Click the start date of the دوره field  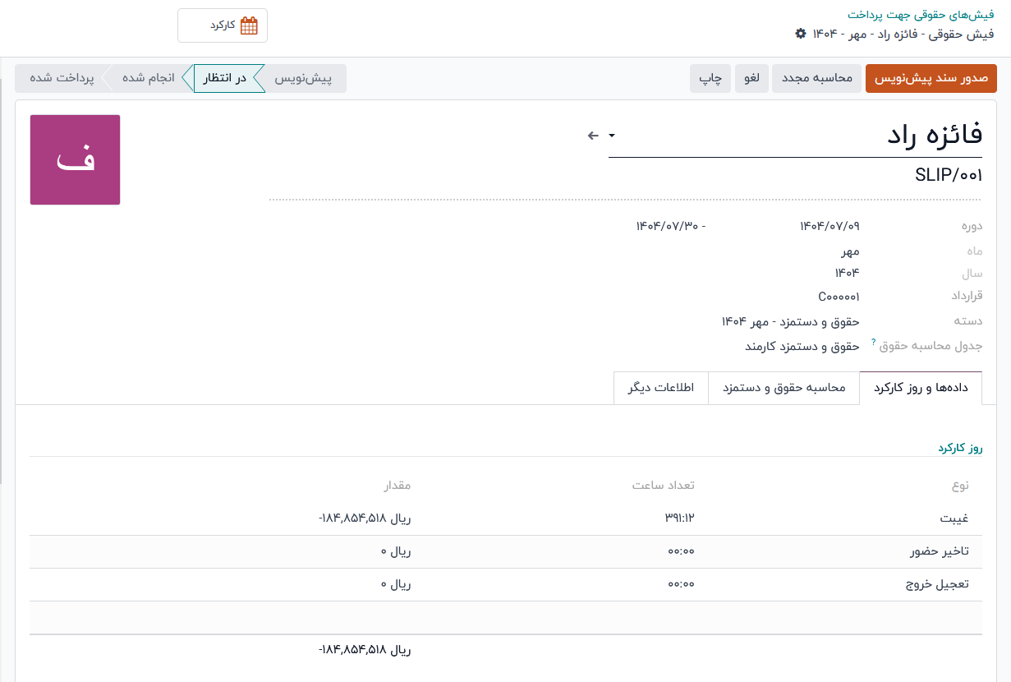(x=829, y=226)
